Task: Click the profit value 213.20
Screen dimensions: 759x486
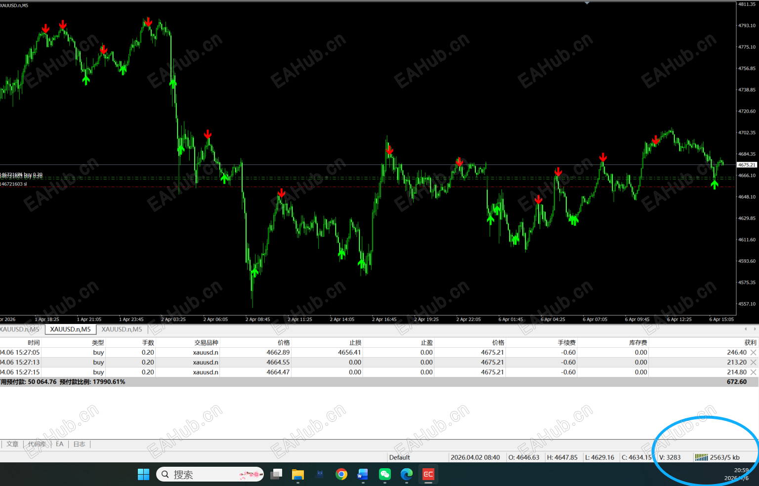Action: click(737, 362)
